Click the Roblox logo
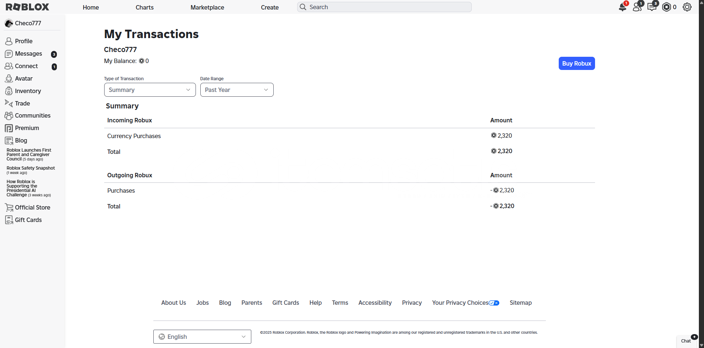This screenshot has width=704, height=348. (x=28, y=7)
